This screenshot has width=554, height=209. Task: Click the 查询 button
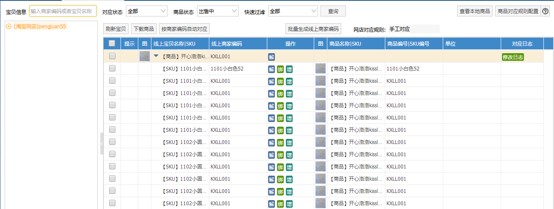pos(333,11)
